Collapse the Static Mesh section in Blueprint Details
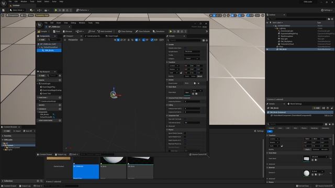The image size is (335, 188). click(167, 87)
